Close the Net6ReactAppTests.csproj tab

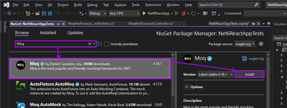[259, 24]
